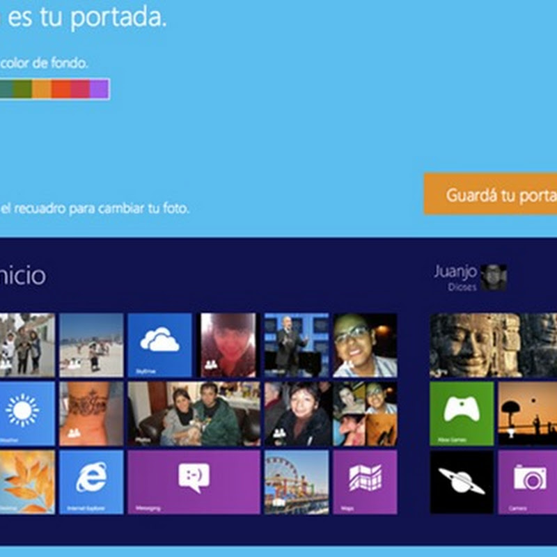The width and height of the screenshot is (557, 557).
Task: Open the black Saturn planet tile
Action: point(462,482)
